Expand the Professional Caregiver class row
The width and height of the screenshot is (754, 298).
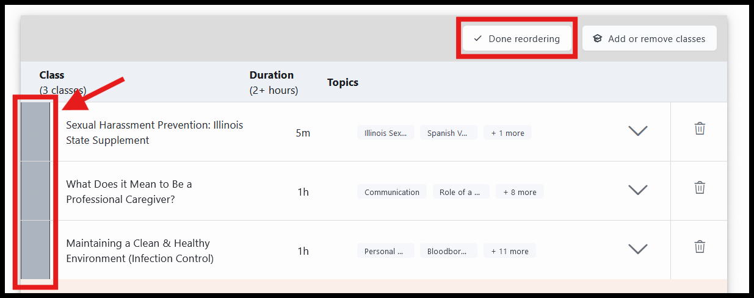638,190
